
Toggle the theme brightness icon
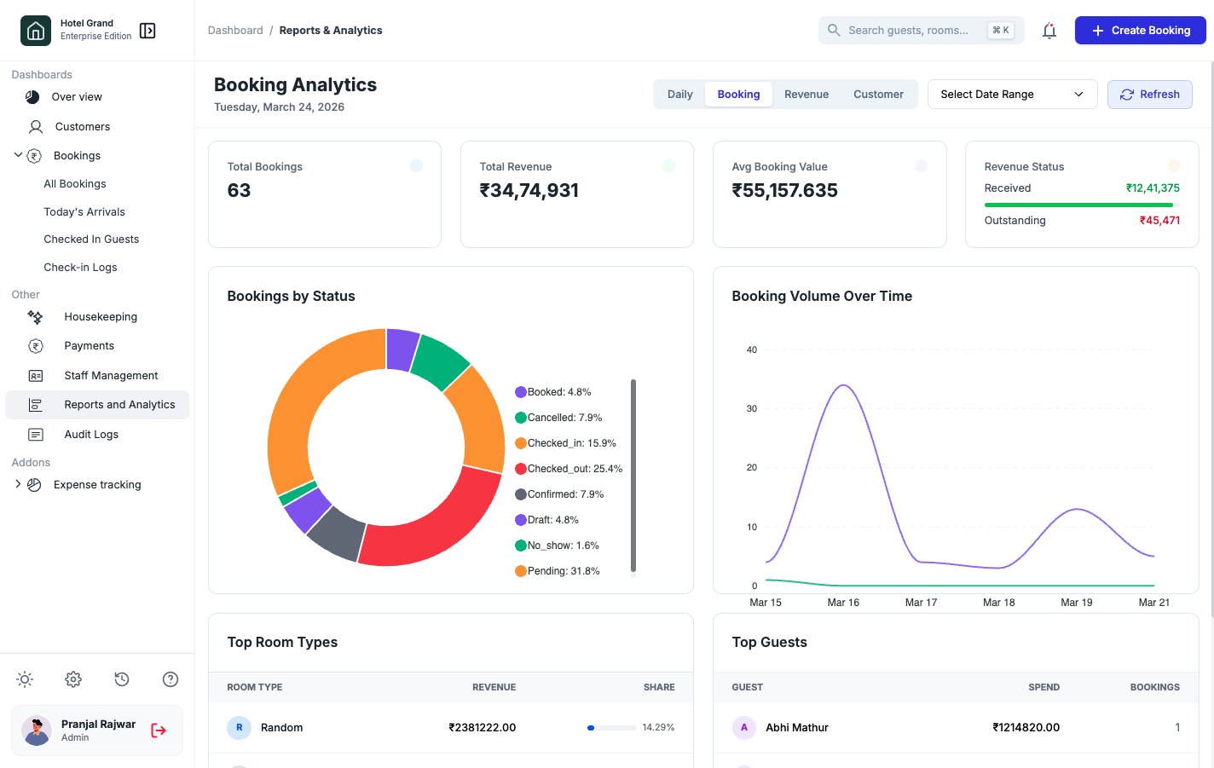24,679
